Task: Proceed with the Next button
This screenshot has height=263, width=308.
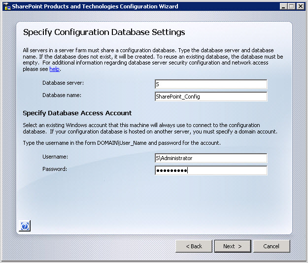Action: tap(233, 246)
